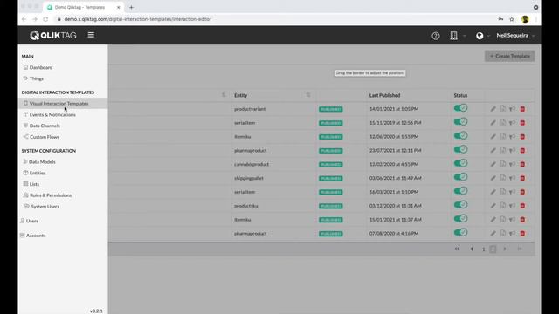Switch off the productsku template status
559x314 pixels.
460,205
